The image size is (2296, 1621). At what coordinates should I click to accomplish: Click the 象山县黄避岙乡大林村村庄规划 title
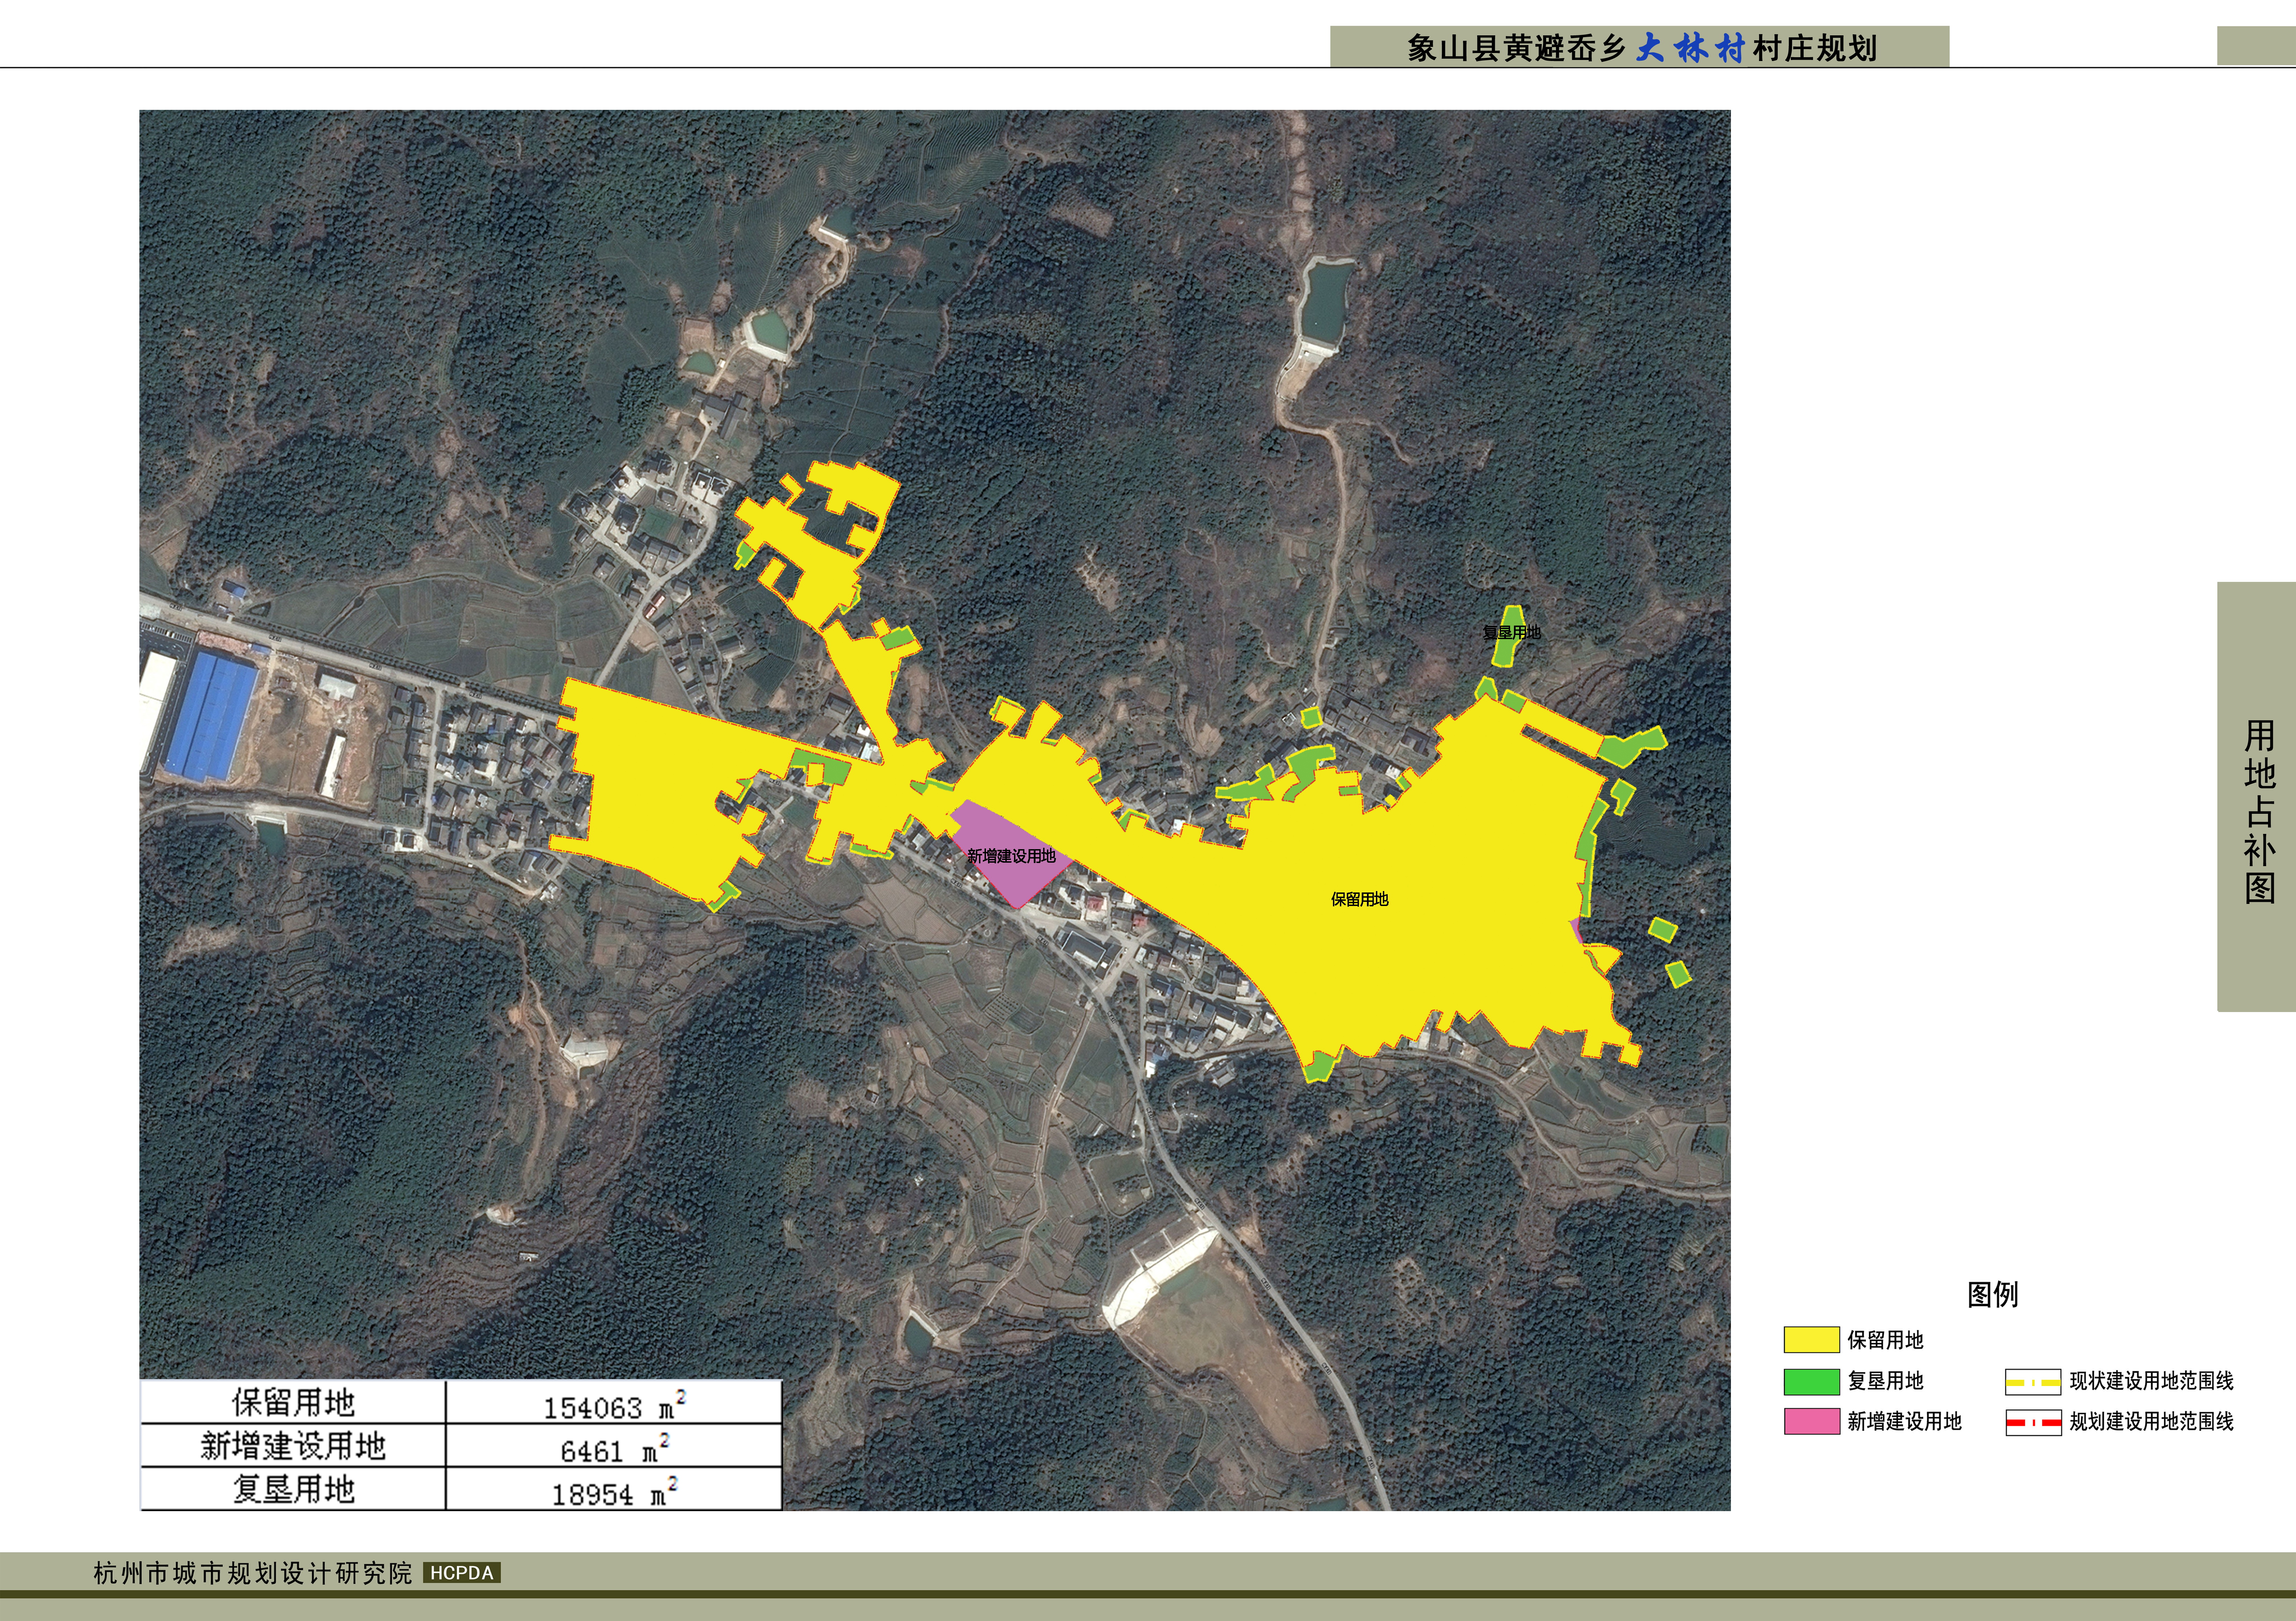point(1641,47)
